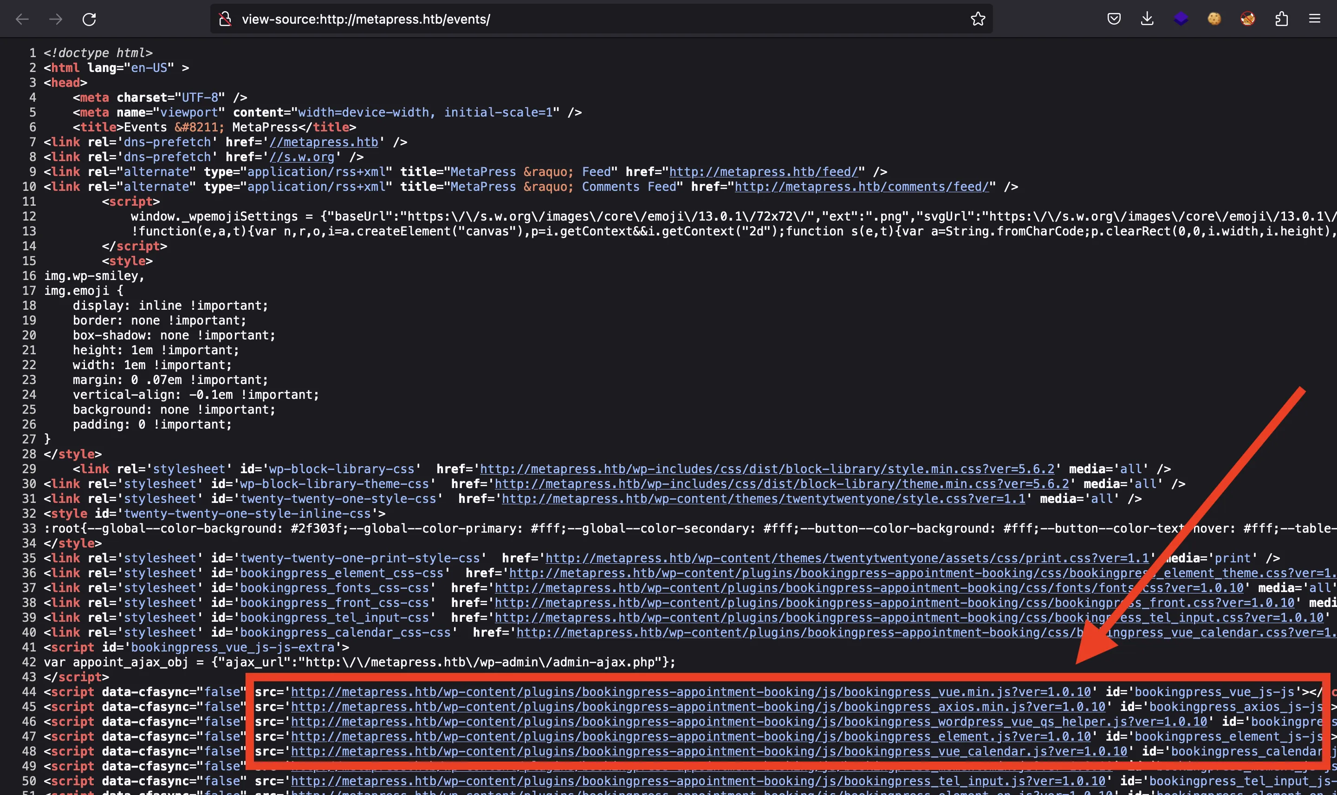The image size is (1337, 795).
Task: Open the insecure connection site info icon
Action: click(x=226, y=20)
